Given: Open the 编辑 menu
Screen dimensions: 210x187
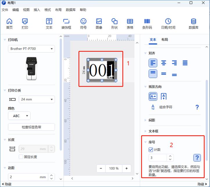Looking at the screenshot, I should point(15,10).
